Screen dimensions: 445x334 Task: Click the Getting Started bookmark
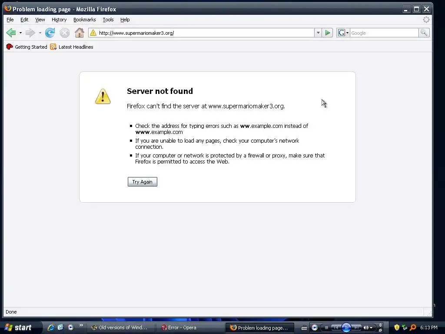(27, 47)
